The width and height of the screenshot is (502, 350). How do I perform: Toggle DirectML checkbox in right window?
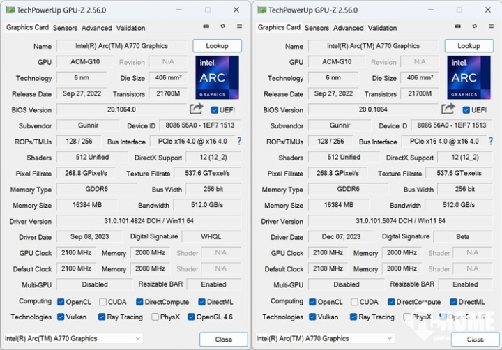(453, 302)
